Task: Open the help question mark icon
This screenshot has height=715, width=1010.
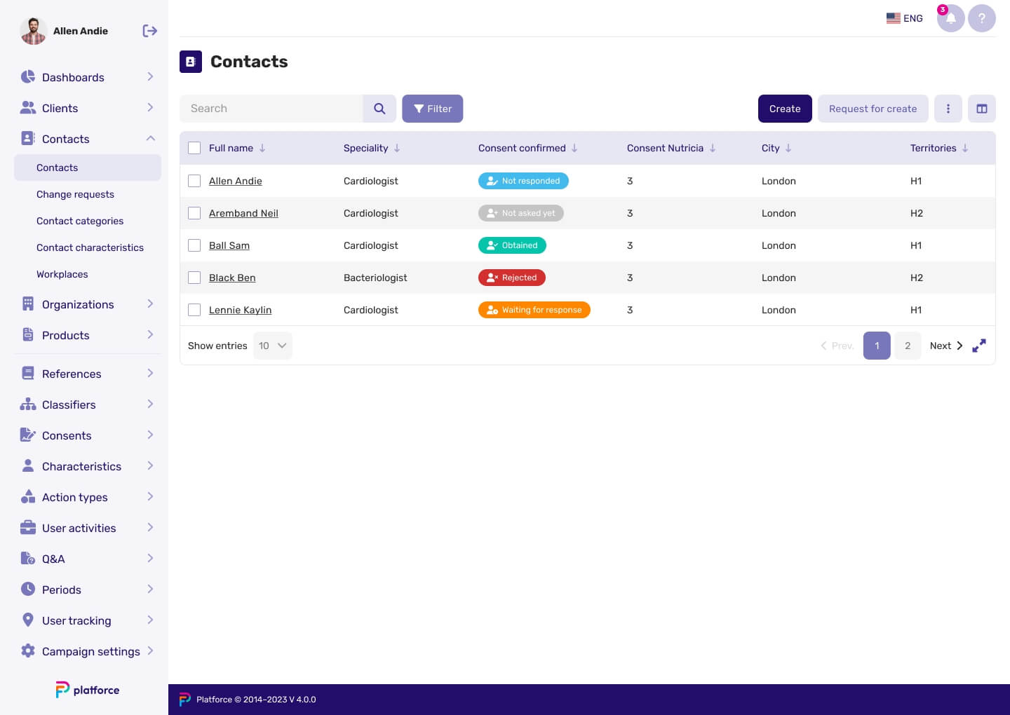Action: (x=982, y=18)
